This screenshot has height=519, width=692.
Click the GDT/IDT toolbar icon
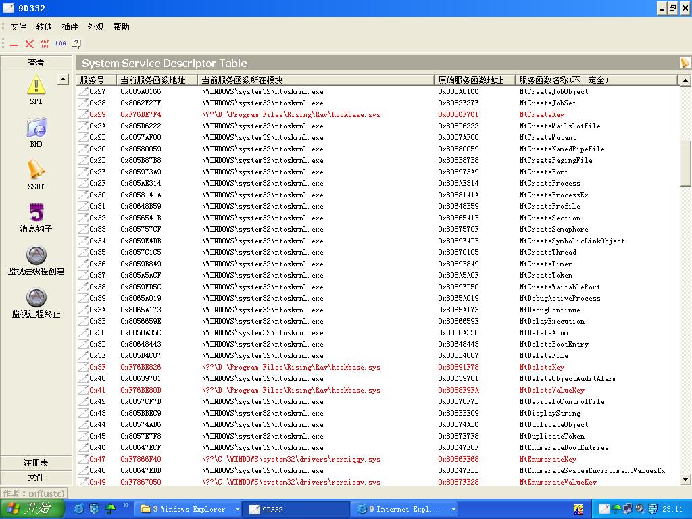pos(45,43)
